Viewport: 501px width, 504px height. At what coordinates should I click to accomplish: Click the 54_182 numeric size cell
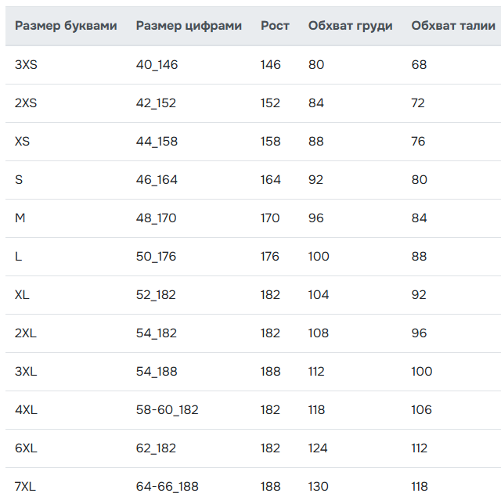click(x=157, y=333)
